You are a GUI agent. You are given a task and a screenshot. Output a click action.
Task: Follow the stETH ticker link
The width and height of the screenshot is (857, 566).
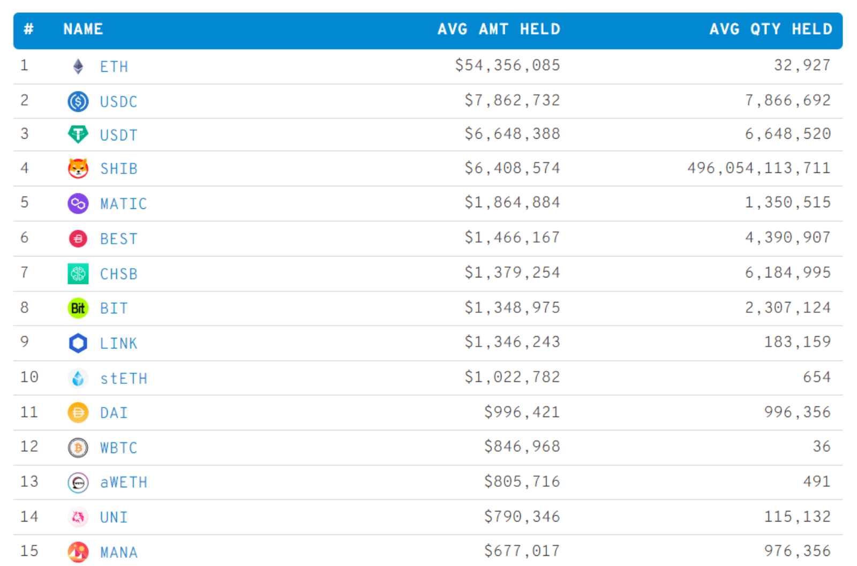pyautogui.click(x=123, y=377)
